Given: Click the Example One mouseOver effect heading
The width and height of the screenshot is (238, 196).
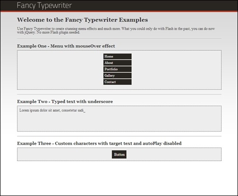Looking at the screenshot, I should [x=66, y=46].
